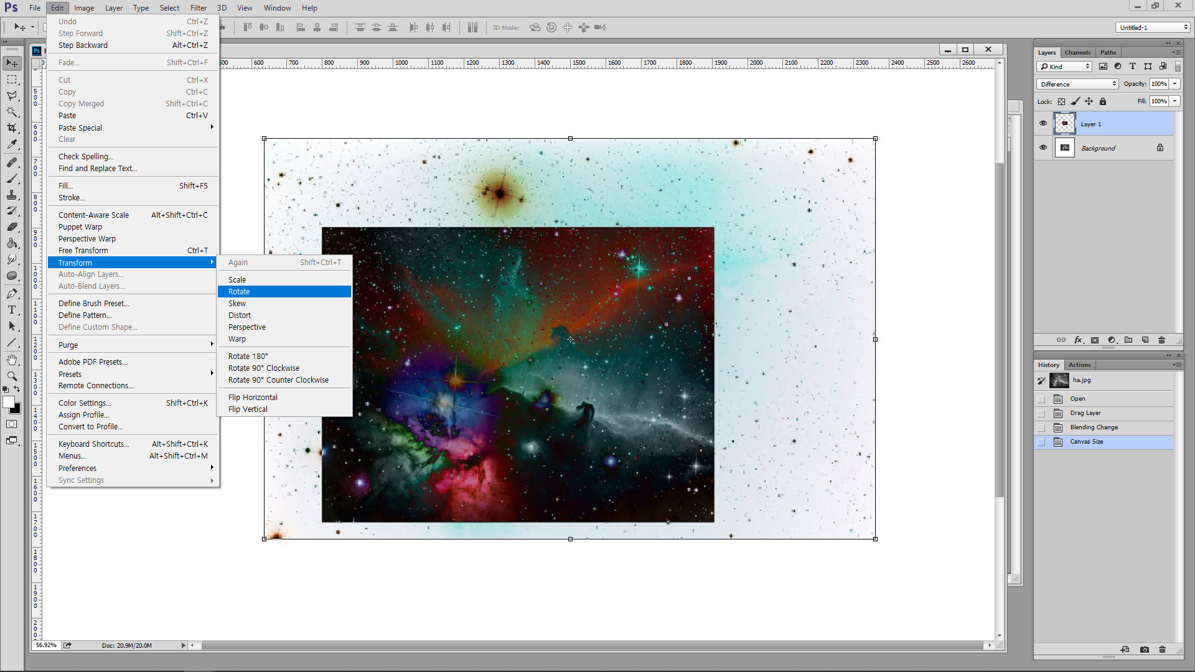The image size is (1195, 672).
Task: Select the Eraser tool
Action: [x=12, y=227]
